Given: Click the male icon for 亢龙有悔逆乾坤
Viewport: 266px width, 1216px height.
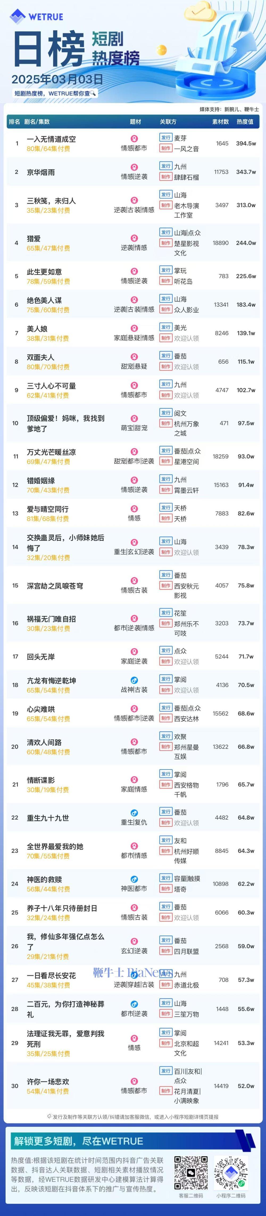Looking at the screenshot, I should tap(134, 680).
